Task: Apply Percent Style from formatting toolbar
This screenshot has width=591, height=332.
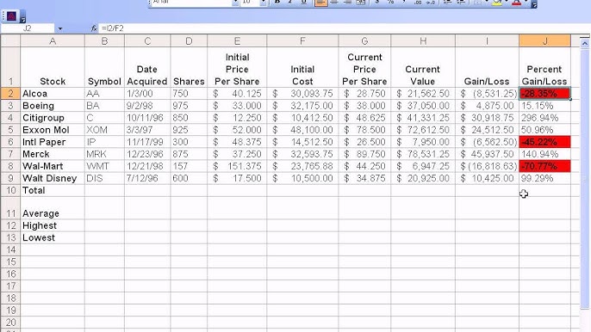Action: [391, 3]
